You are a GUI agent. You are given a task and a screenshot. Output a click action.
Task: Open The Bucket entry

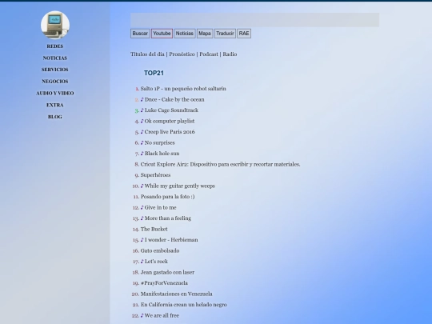pos(154,230)
